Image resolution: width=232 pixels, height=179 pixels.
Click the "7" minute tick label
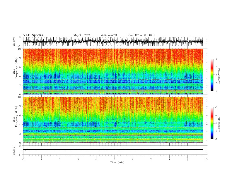[151, 159]
